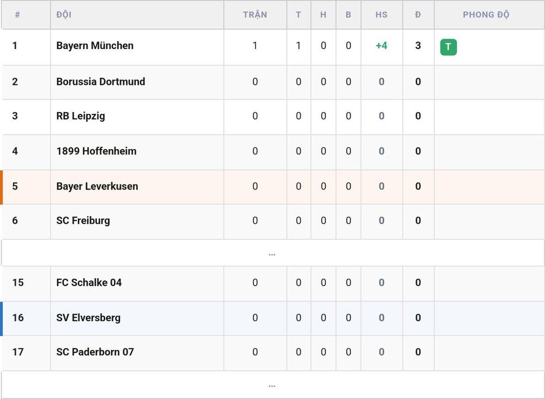
Task: Click FC Schalke 04 team name
Action: pos(89,283)
